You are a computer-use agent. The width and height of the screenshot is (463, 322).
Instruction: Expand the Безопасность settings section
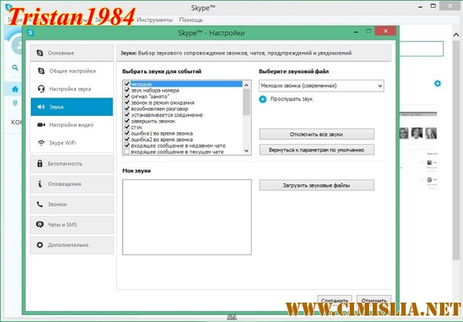click(x=72, y=163)
